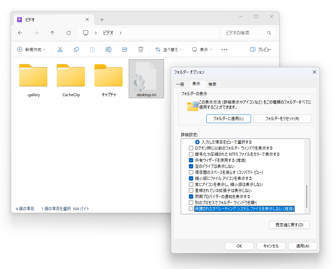Toggle the プレビュー pane button
335x269 pixels.
click(261, 50)
